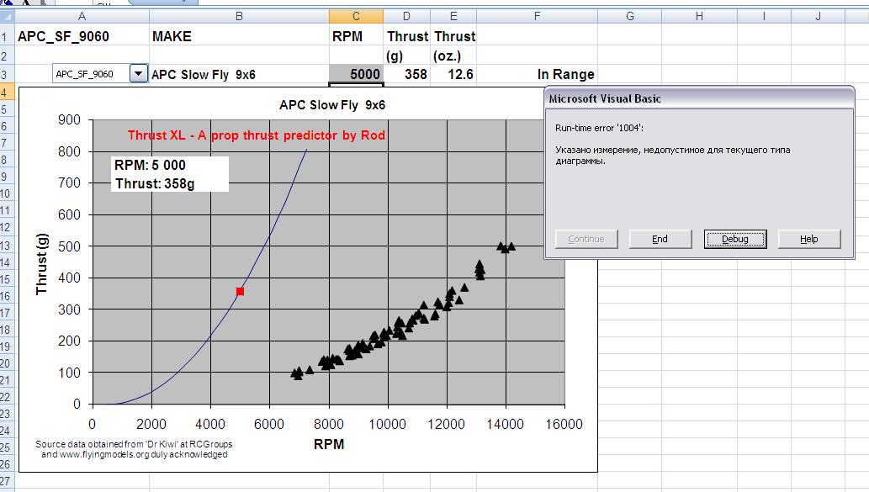
Task: Select column A header
Action: click(x=82, y=16)
